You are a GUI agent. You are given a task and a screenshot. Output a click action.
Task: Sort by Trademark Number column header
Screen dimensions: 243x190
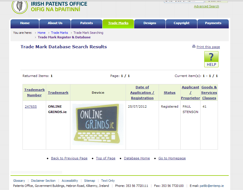(x=34, y=92)
